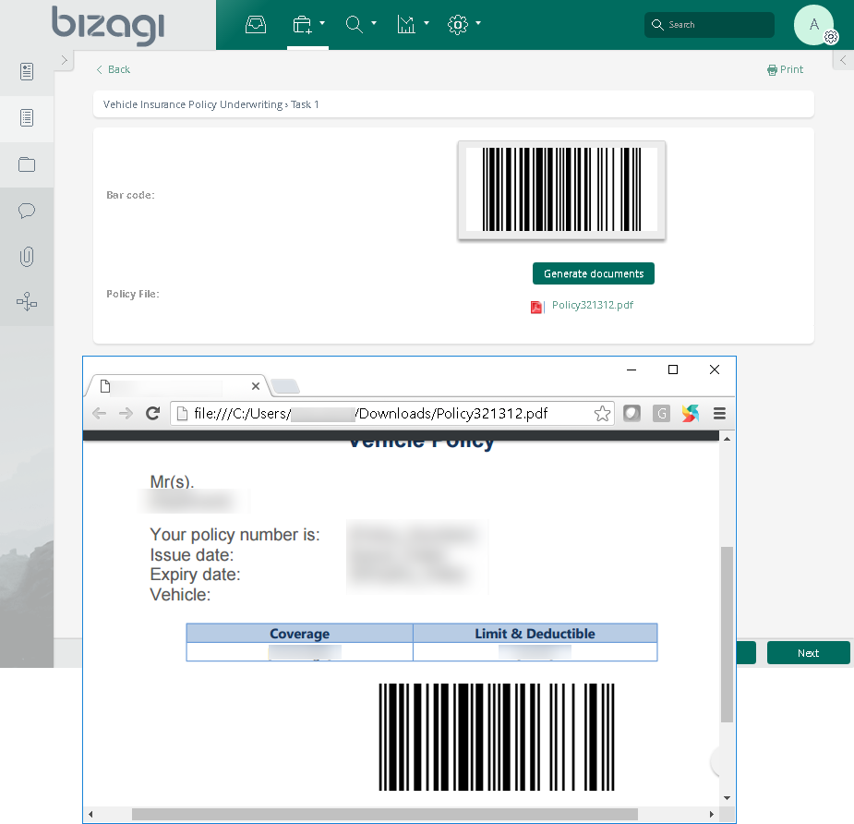The width and height of the screenshot is (854, 824).
Task: Click PDF vertical scrollbar thumb
Action: point(727,635)
